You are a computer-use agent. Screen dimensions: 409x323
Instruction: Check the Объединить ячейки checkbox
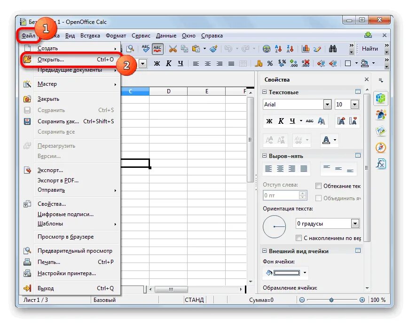point(318,198)
